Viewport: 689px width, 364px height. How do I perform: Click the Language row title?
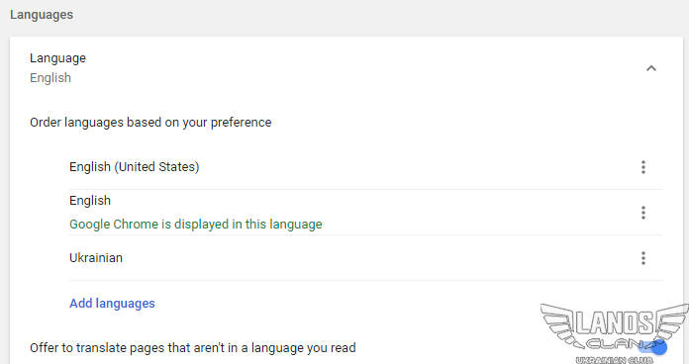point(57,58)
